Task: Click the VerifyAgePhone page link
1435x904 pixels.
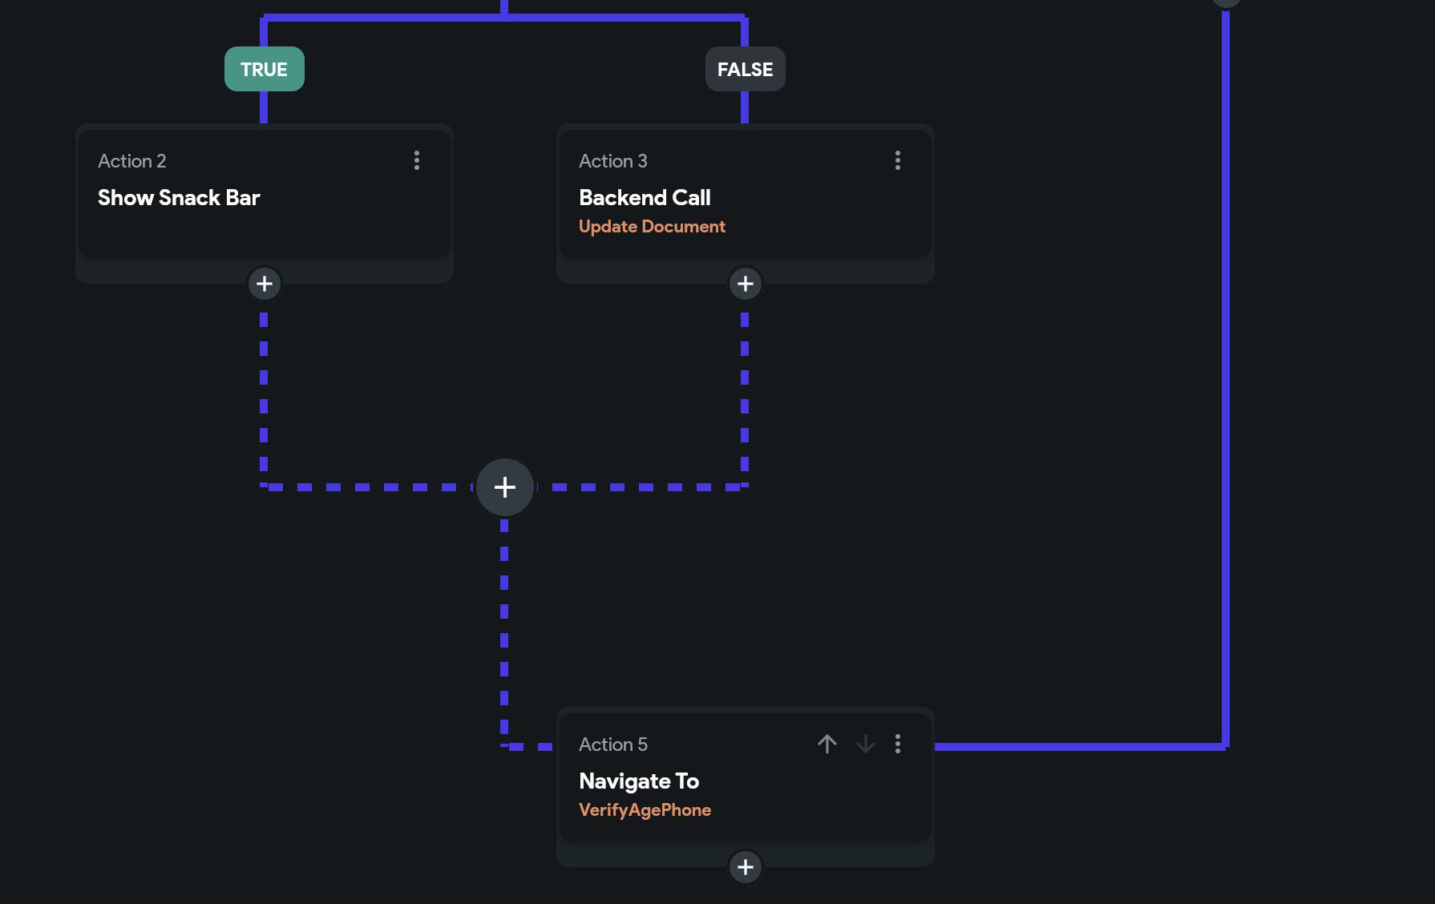Action: 645,810
